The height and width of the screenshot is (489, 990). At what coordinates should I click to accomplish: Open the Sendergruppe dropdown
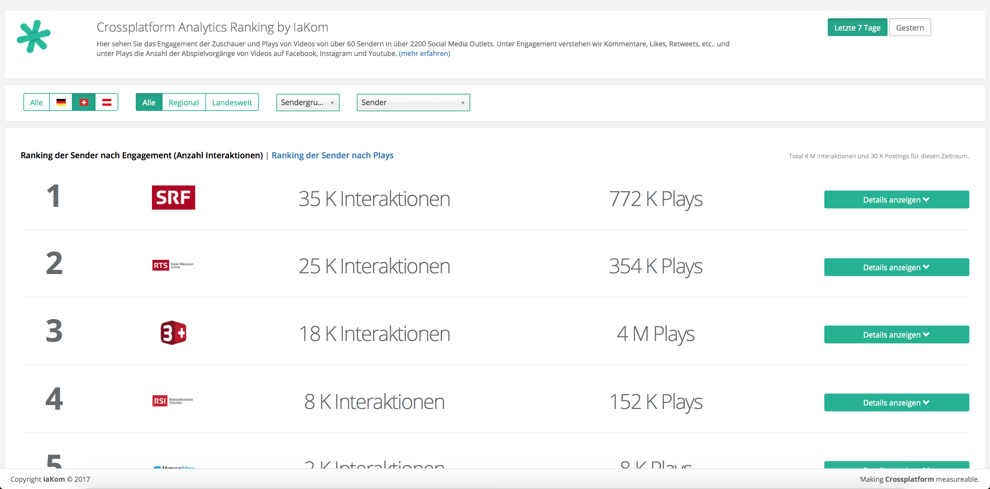tap(308, 102)
